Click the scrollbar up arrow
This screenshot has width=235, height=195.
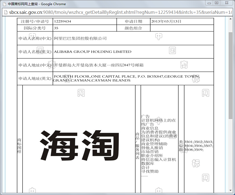pos(230,19)
